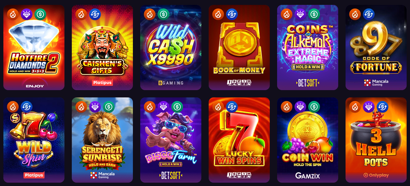The height and width of the screenshot is (186, 410).
Task: Click the flame icon on Hotfire Diamonds 2
Action: pyautogui.click(x=13, y=14)
